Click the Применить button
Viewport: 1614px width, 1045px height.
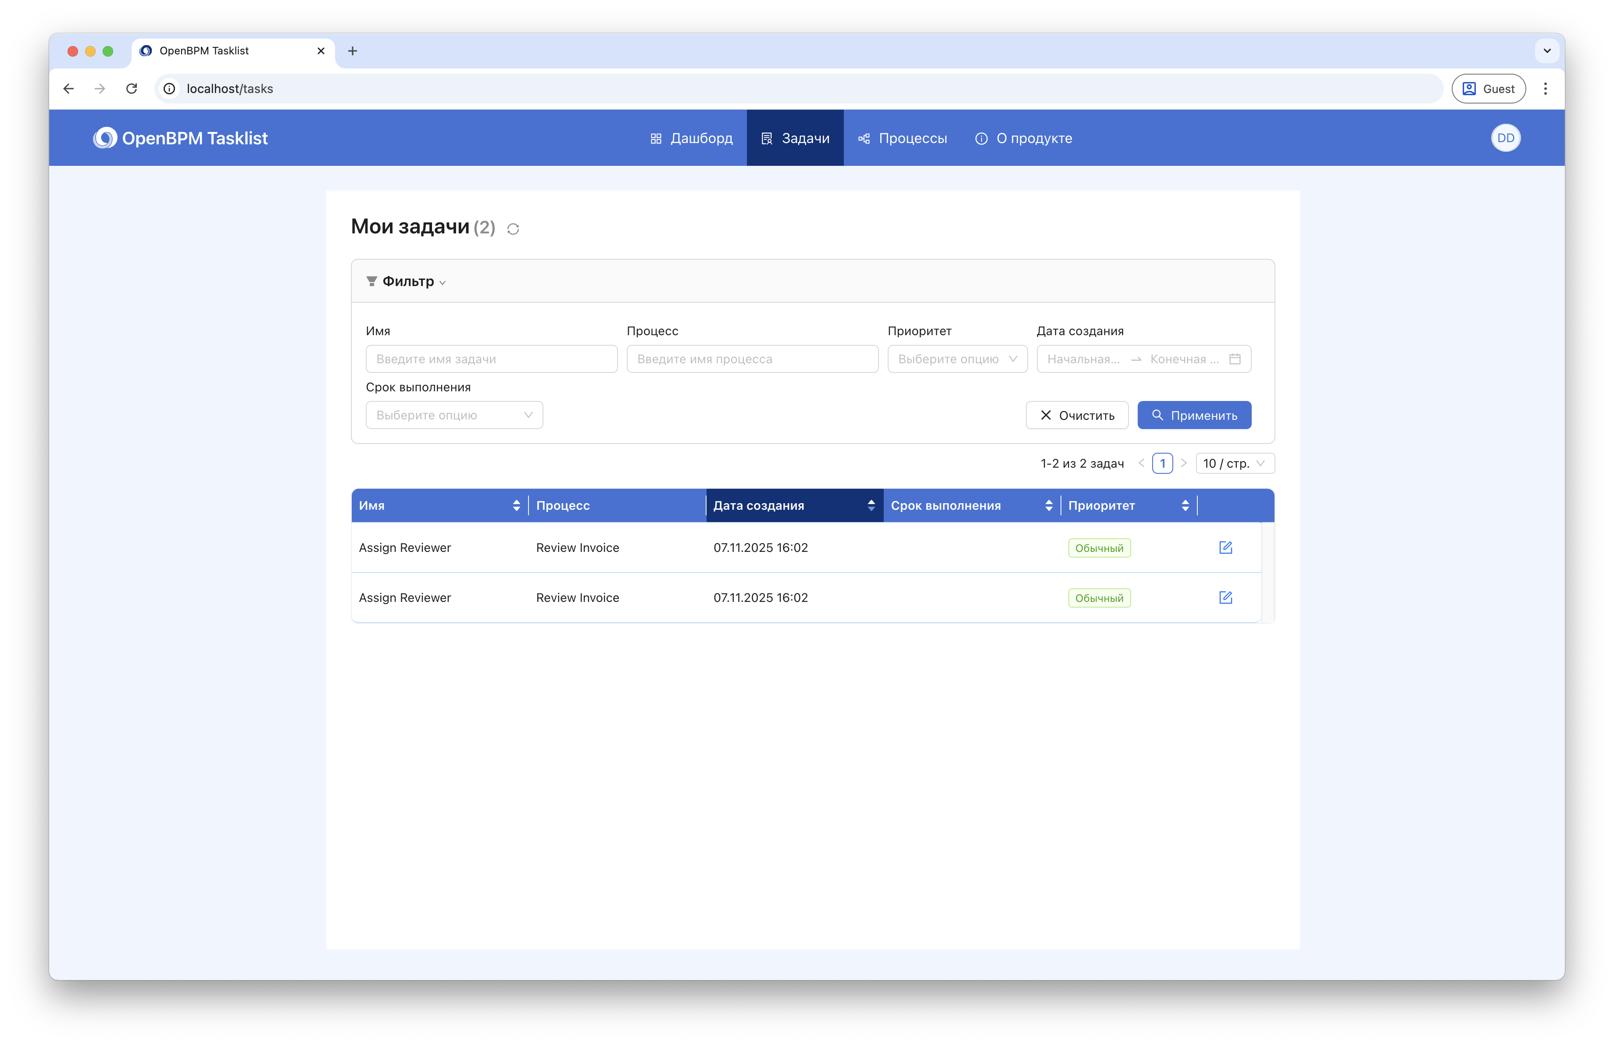pyautogui.click(x=1194, y=415)
